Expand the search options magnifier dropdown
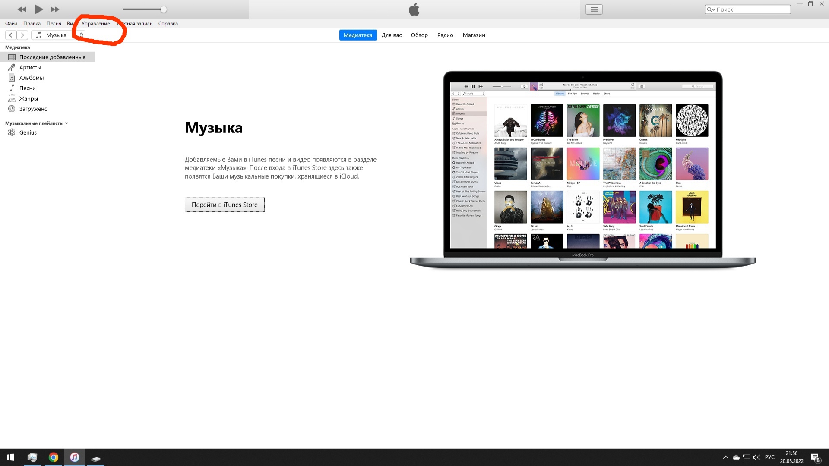829x466 pixels. (x=711, y=9)
